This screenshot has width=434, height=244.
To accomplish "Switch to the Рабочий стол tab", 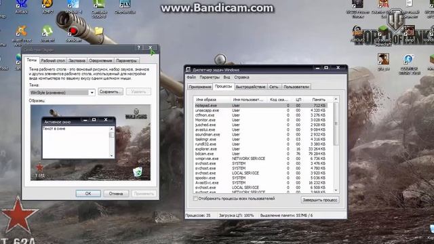I will (53, 60).
